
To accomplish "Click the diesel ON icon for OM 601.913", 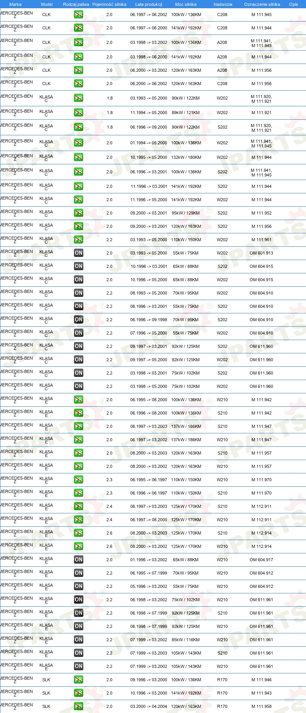I will [79, 253].
